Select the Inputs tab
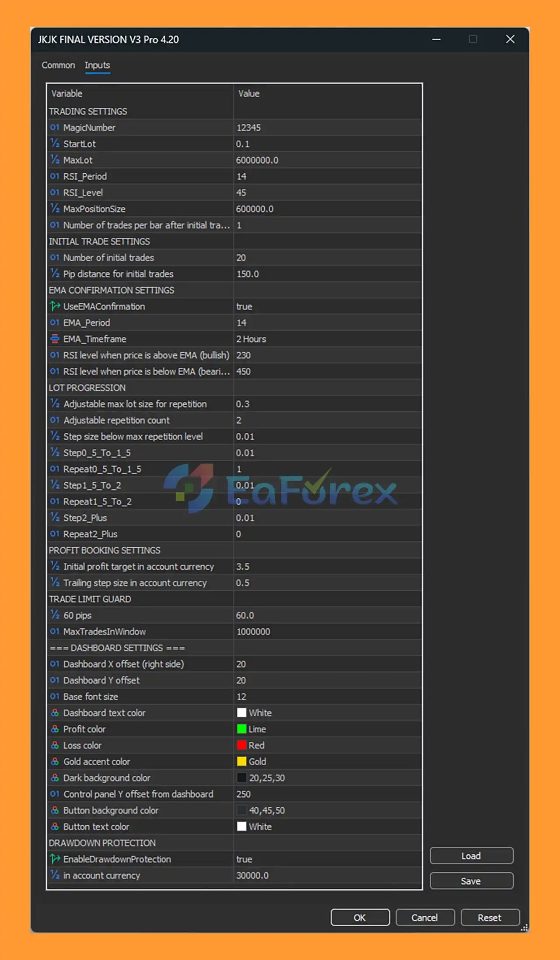 (x=97, y=65)
